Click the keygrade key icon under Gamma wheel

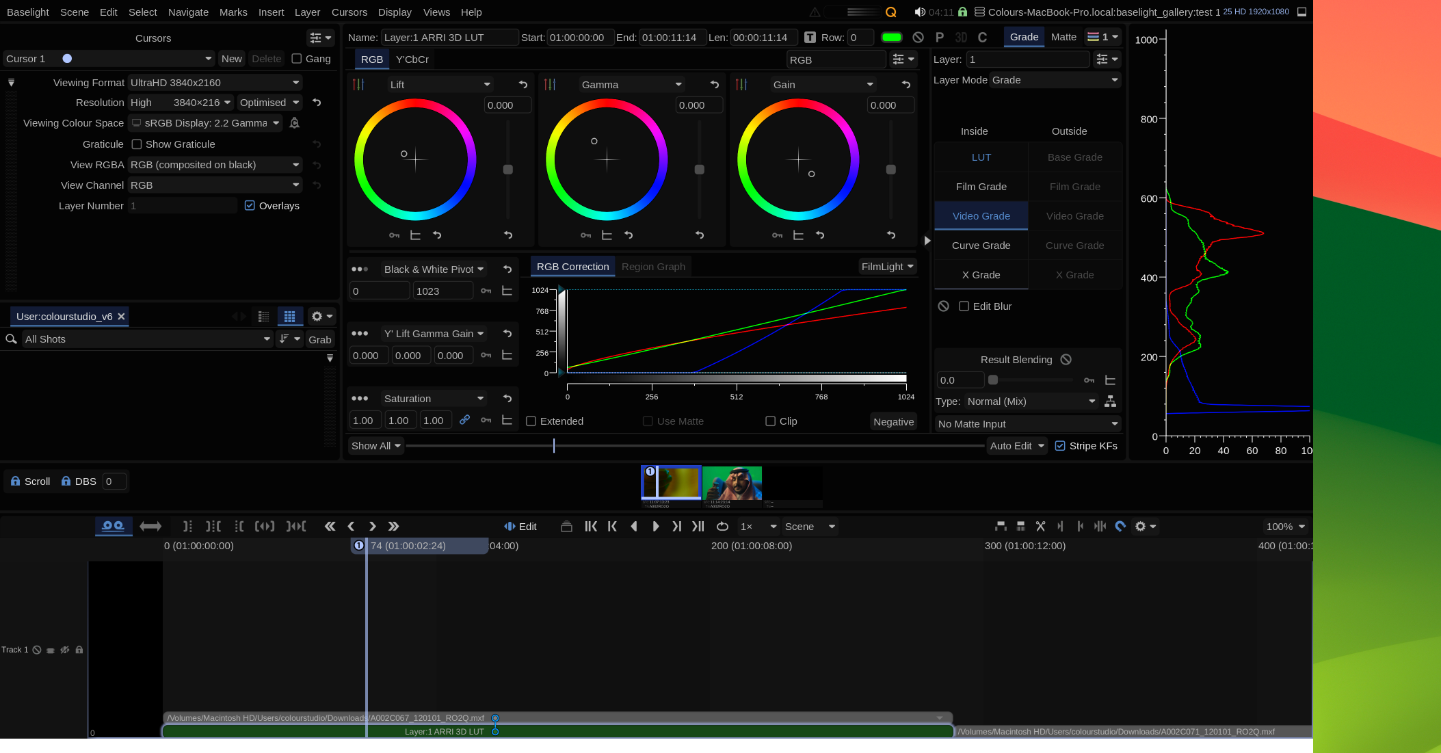[x=585, y=235]
